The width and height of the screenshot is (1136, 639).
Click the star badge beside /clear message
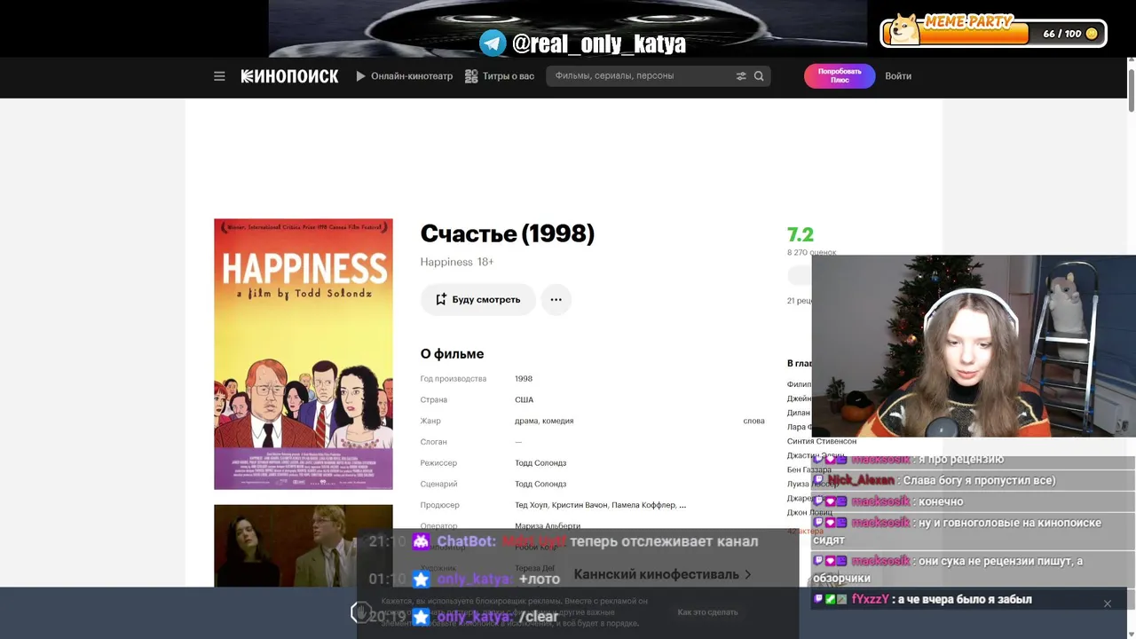[421, 617]
